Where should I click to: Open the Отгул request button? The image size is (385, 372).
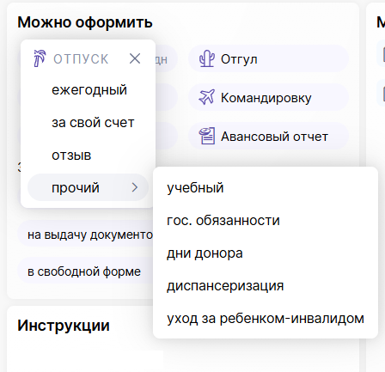(268, 58)
